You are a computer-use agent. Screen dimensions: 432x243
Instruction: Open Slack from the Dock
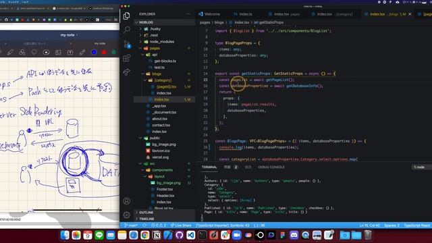point(225,235)
